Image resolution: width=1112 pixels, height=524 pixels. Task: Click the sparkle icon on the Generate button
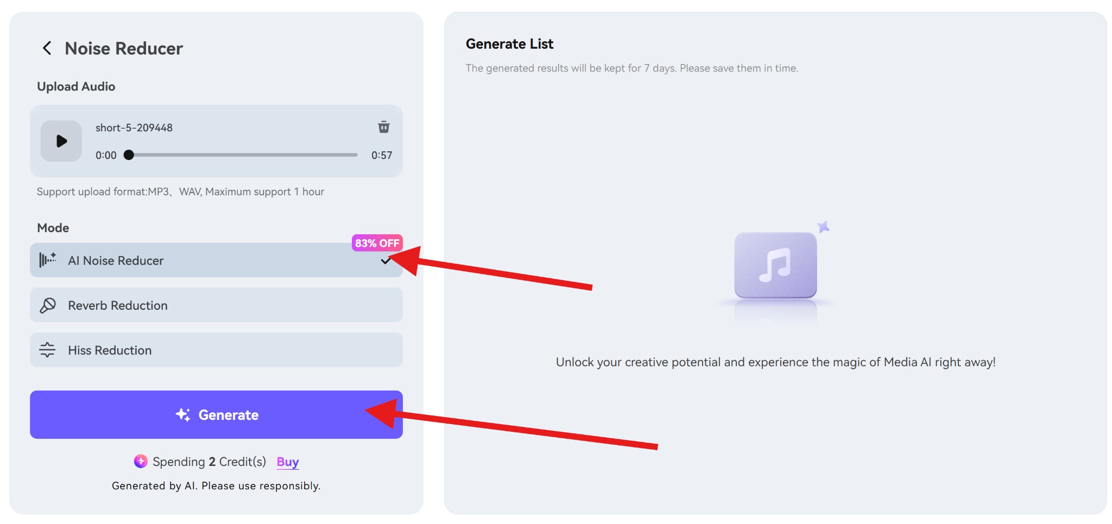click(x=183, y=414)
